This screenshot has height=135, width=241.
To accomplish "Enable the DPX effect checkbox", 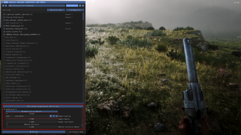I will pos(4,37).
